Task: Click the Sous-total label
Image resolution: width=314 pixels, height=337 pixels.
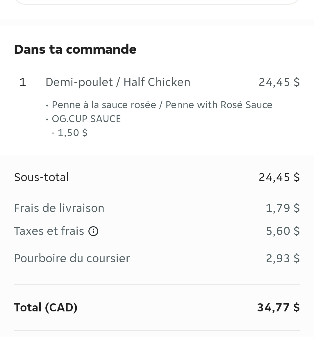Action: tap(41, 177)
